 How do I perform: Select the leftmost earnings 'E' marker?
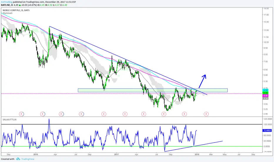tap(21, 114)
